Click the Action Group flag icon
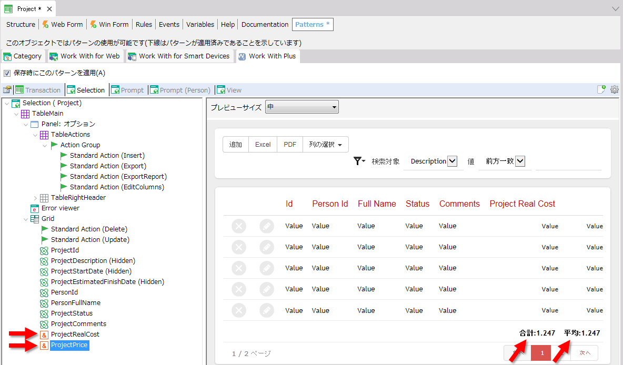The height and width of the screenshot is (365, 623). click(x=54, y=145)
